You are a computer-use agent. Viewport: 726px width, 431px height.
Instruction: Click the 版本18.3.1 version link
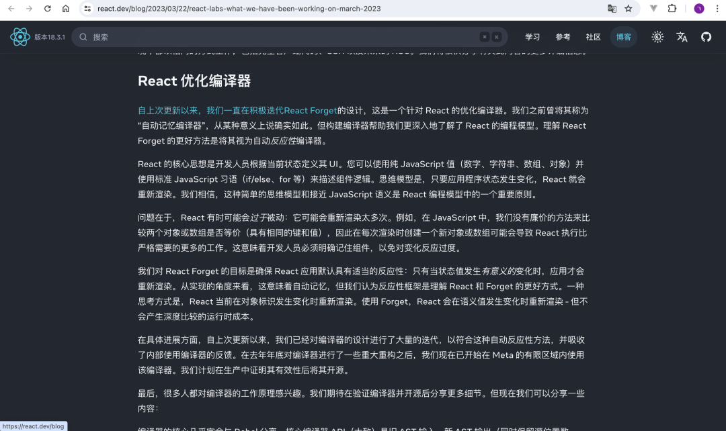coord(50,37)
